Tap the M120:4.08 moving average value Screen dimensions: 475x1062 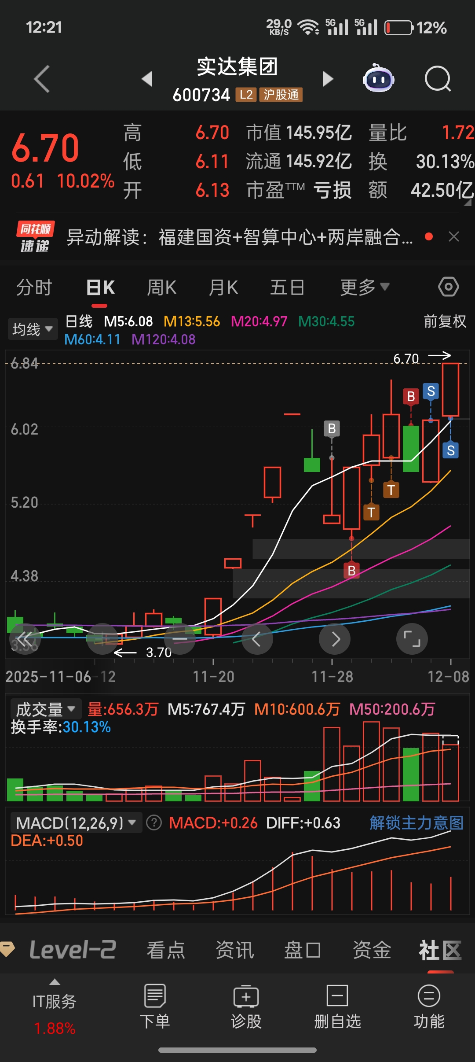point(163,339)
